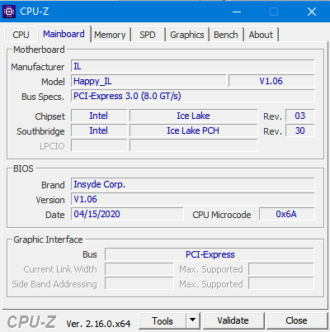Viewport: 330px width, 332px height.
Task: Click the Validate button
Action: pyautogui.click(x=233, y=320)
